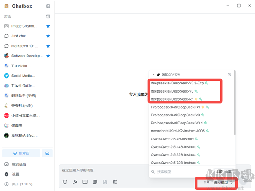Screen dimensions: 255x191
Task: Select Qwen/Qwen2.5-72B-Instruct model
Action: 192,163
